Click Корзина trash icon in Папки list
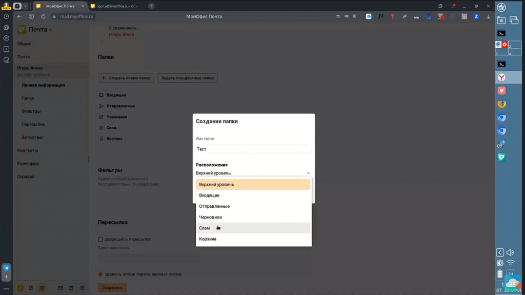Viewport: 525px width, 295px height. pyautogui.click(x=101, y=139)
